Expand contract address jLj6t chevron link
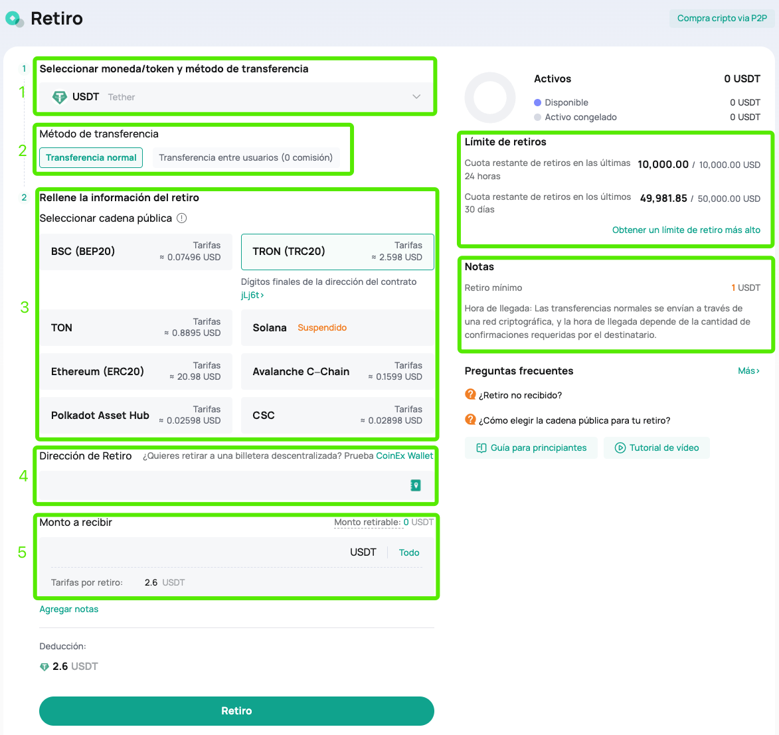 252,295
